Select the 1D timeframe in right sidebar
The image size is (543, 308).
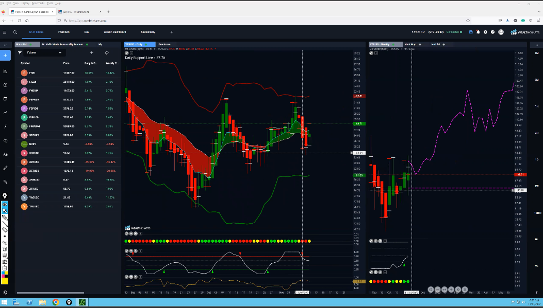(x=536, y=159)
